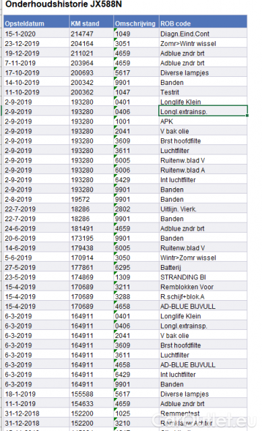262x431 pixels.
Task: Click the Wintr>Zomr wissel cell
Action: pyautogui.click(x=203, y=258)
